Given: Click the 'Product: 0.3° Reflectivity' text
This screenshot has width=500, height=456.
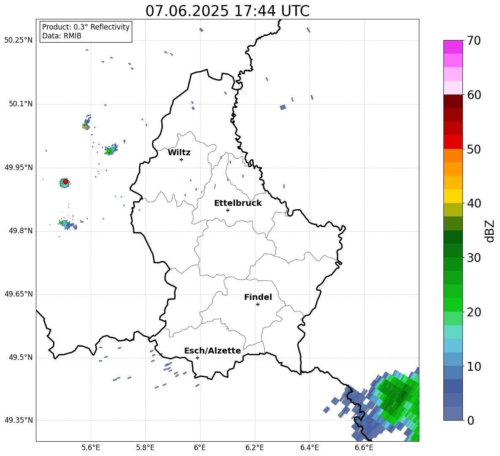Looking at the screenshot, I should [x=86, y=27].
